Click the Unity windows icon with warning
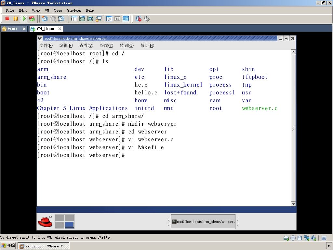Image resolution: width=333 pixels, height=250 pixels. 99,19
